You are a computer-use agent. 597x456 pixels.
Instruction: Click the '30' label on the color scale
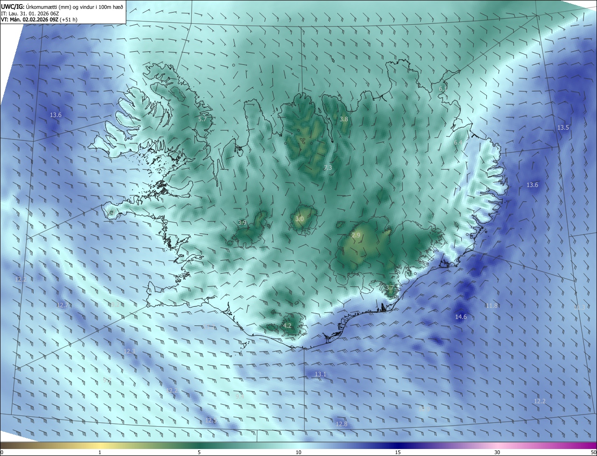click(x=497, y=452)
